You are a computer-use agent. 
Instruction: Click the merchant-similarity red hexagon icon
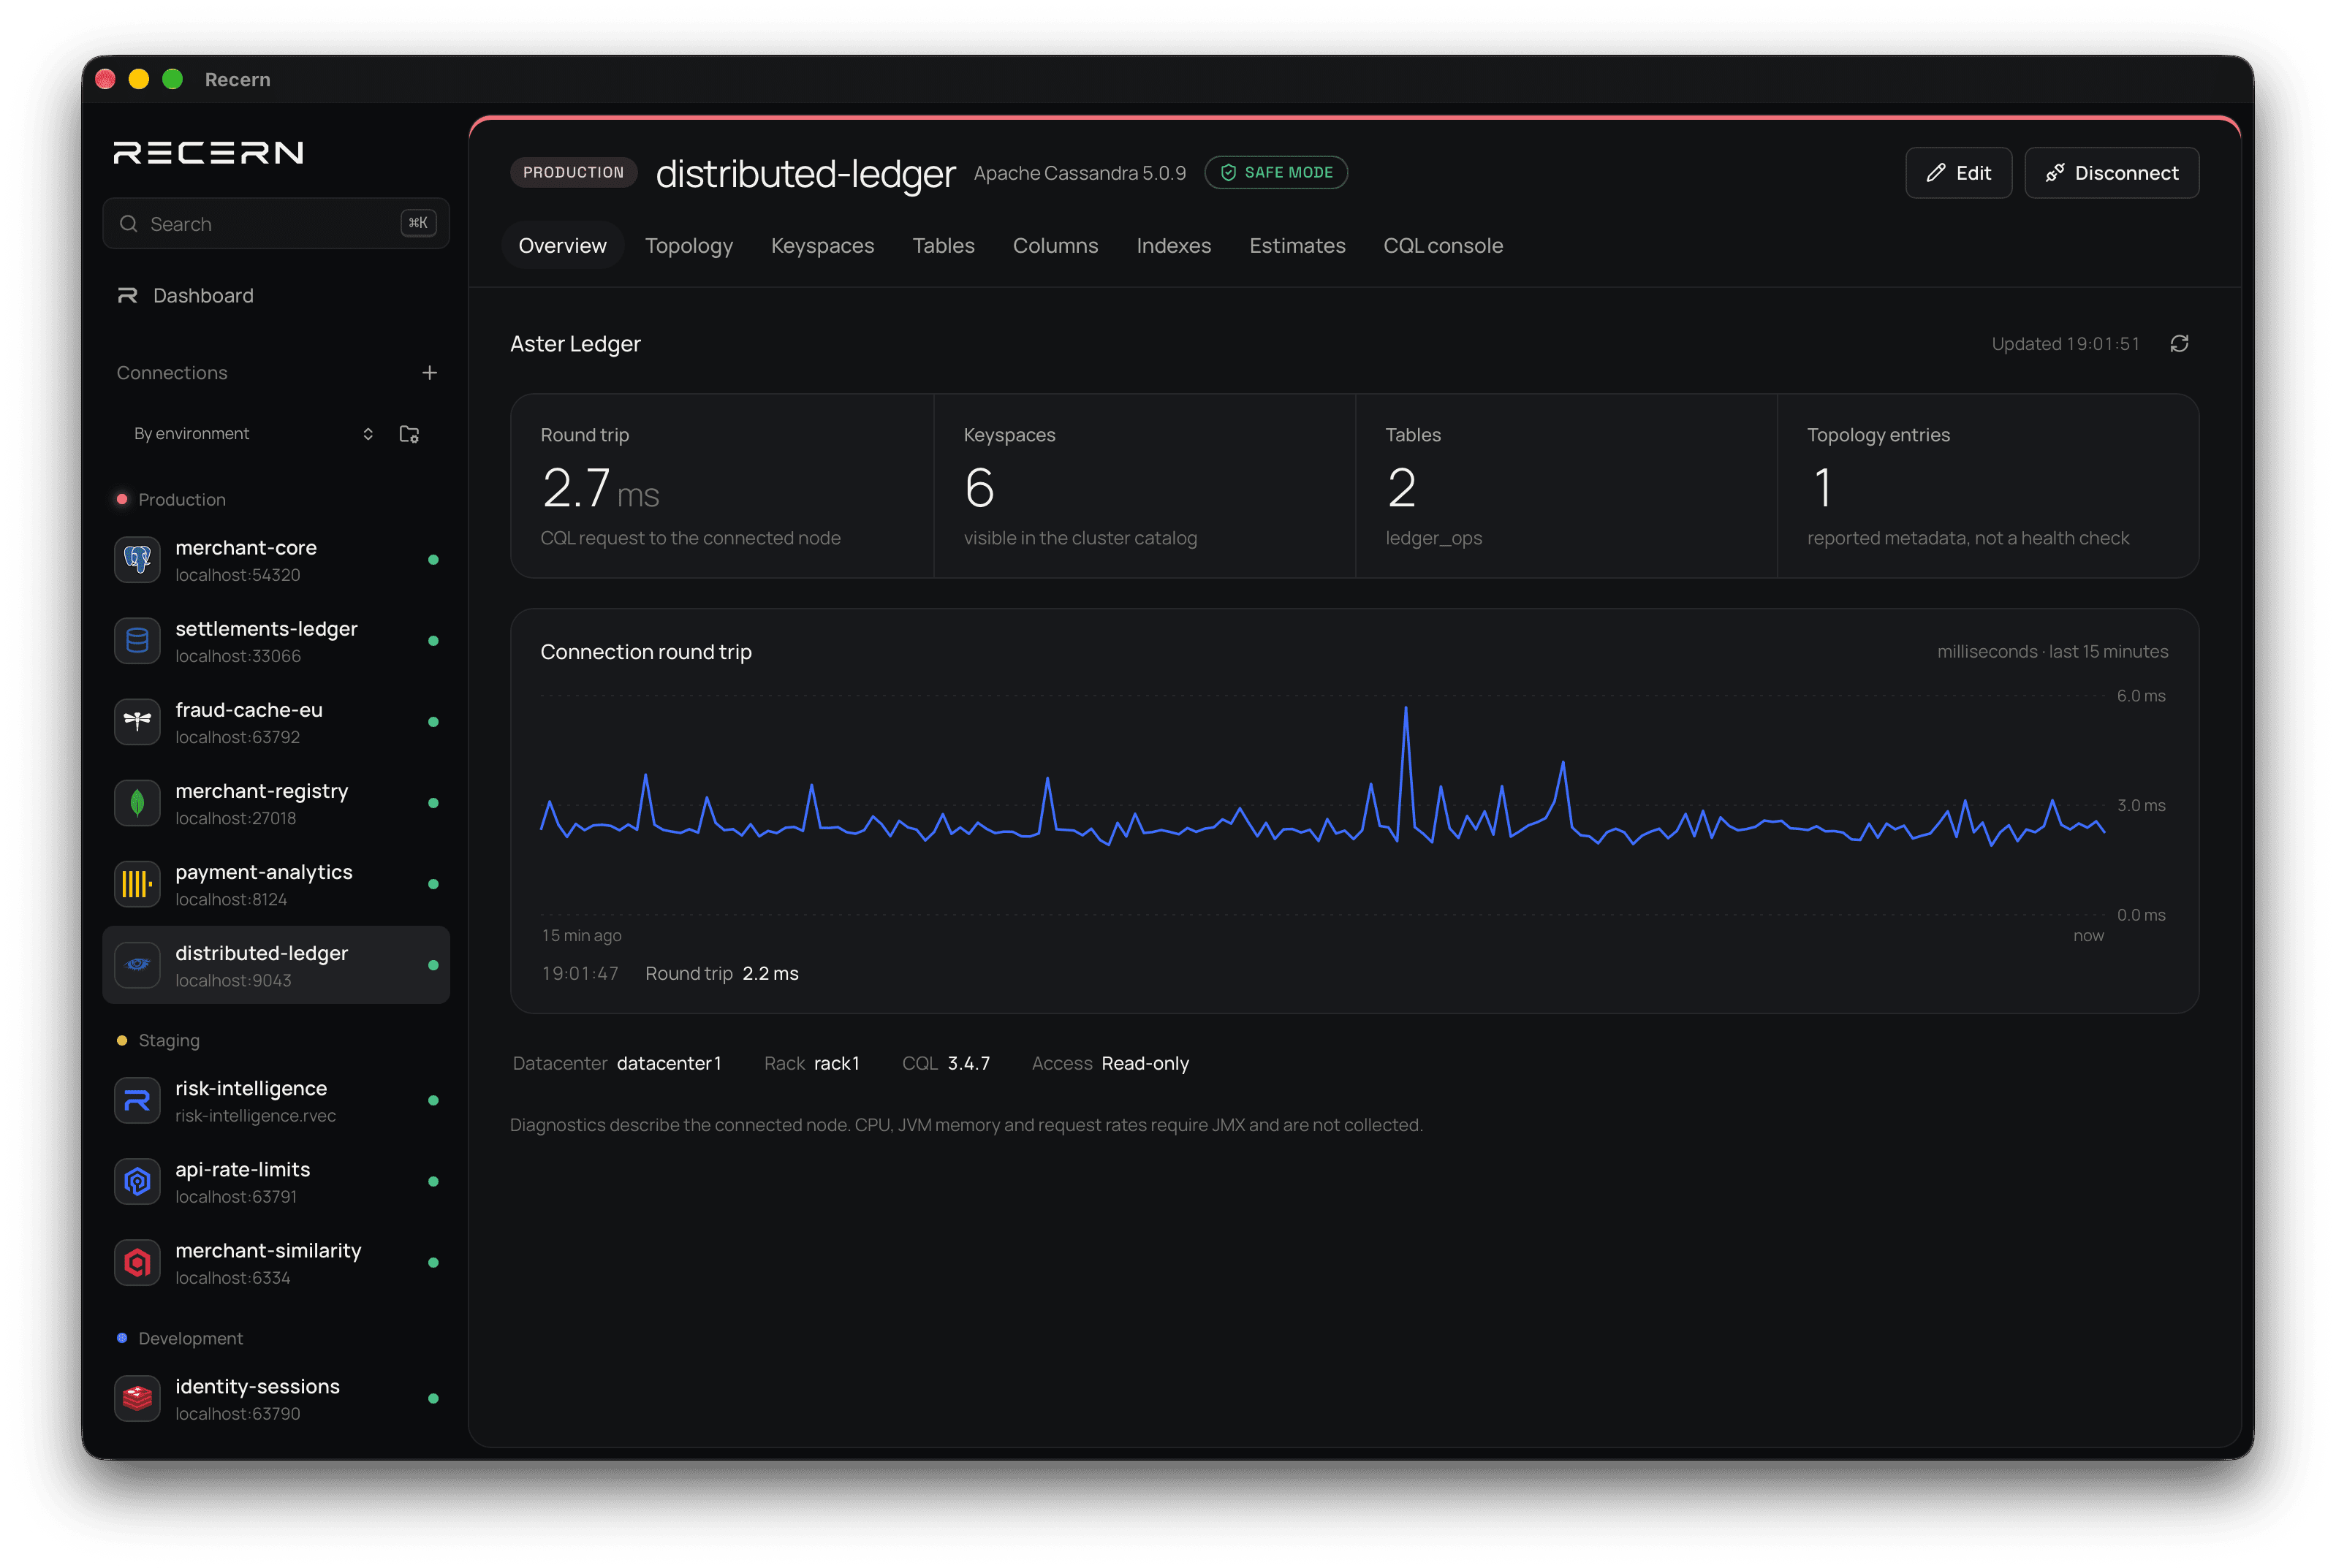coord(137,1263)
